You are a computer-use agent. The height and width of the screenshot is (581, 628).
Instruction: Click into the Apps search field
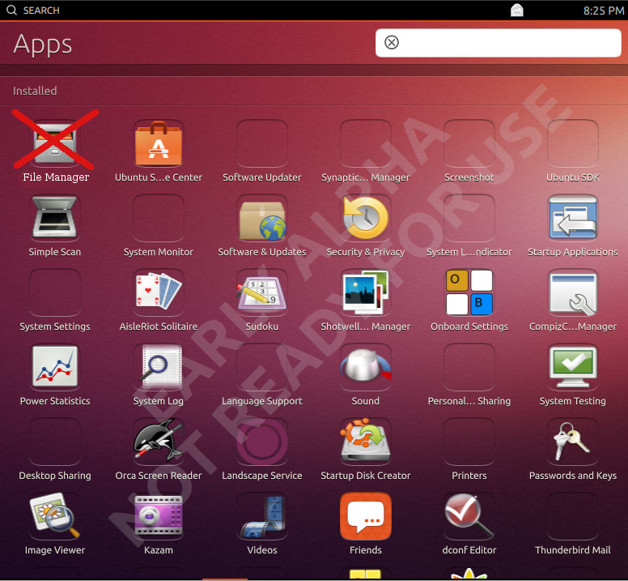tap(499, 42)
